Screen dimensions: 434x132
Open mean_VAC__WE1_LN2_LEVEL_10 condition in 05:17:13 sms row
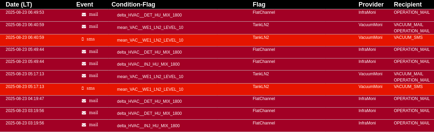pyautogui.click(x=150, y=89)
